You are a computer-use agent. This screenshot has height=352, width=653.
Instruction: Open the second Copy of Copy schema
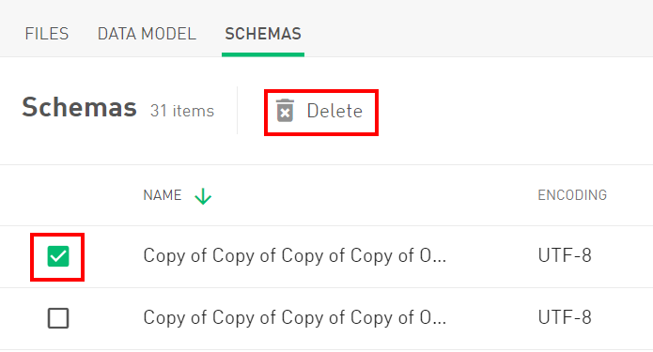pyautogui.click(x=294, y=318)
